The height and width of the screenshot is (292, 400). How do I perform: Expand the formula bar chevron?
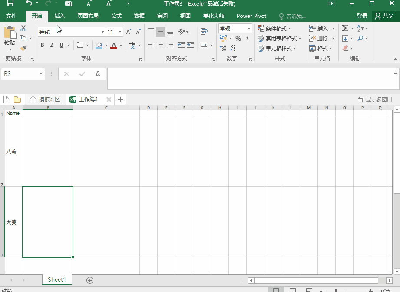click(396, 73)
